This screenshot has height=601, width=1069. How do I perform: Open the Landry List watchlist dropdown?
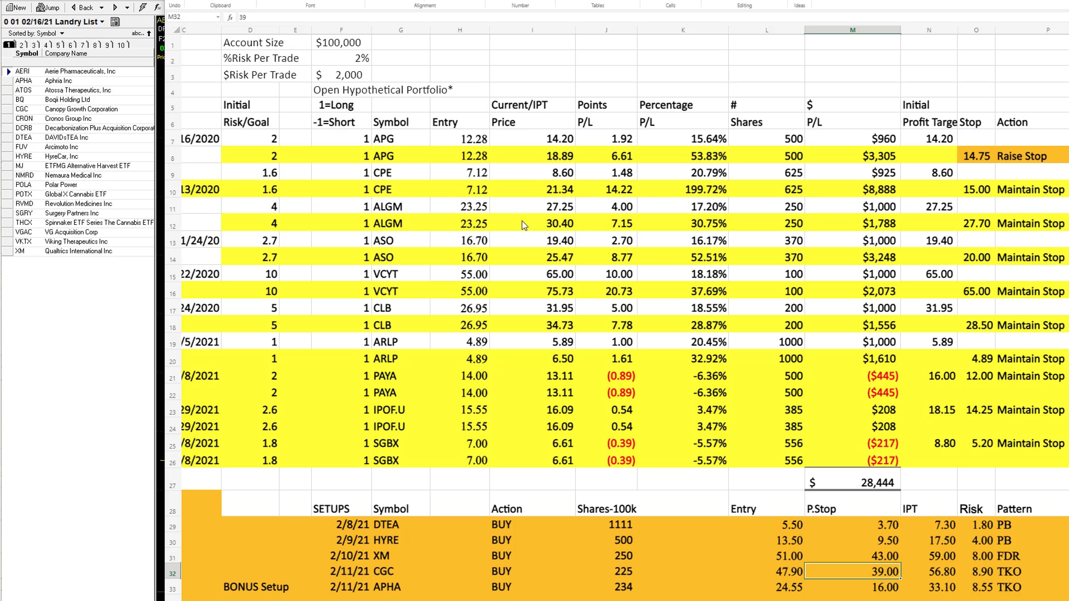102,22
